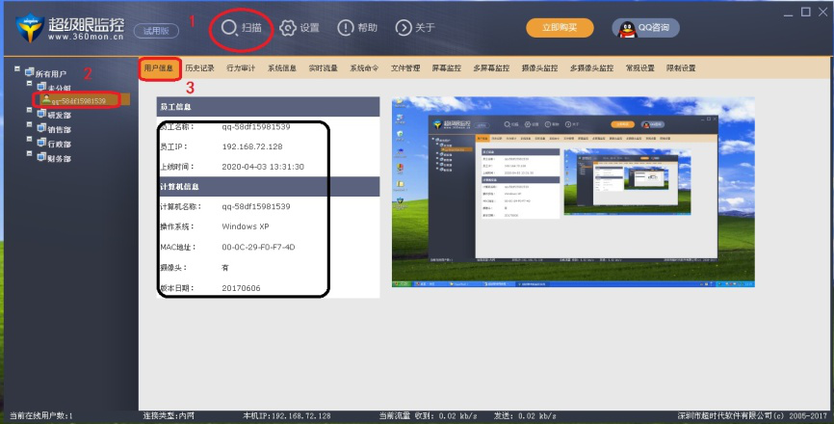Click the remote desktop screenshot thumbnail
Viewport: 834px width, 424px height.
click(x=573, y=192)
